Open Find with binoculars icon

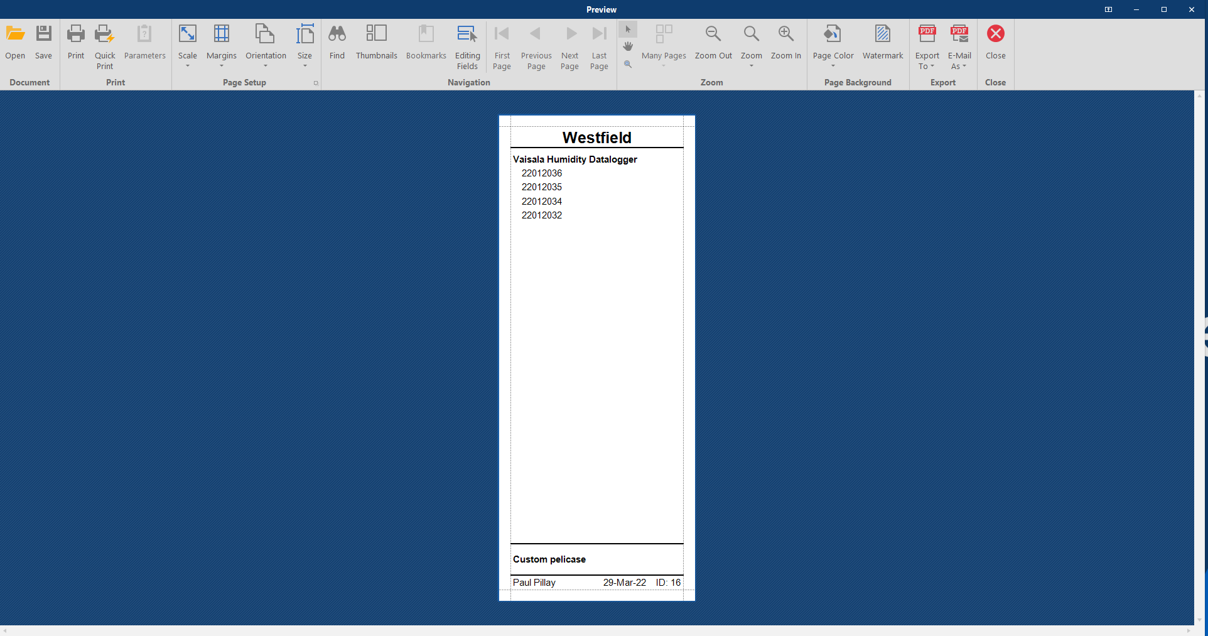click(x=337, y=34)
